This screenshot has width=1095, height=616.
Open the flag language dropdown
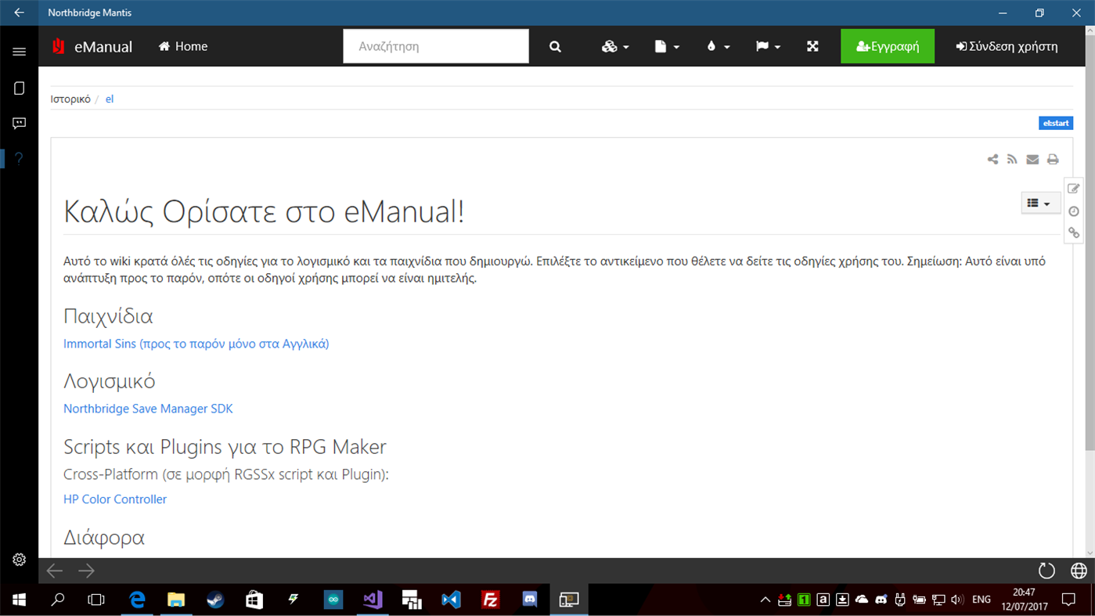click(768, 46)
